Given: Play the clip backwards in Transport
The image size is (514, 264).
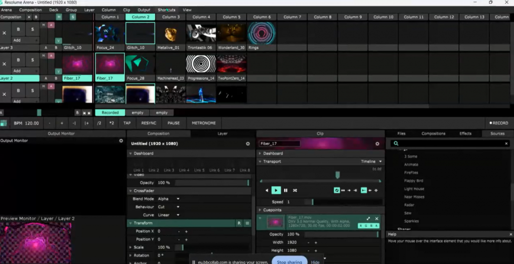Looking at the screenshot, I should click(x=267, y=190).
